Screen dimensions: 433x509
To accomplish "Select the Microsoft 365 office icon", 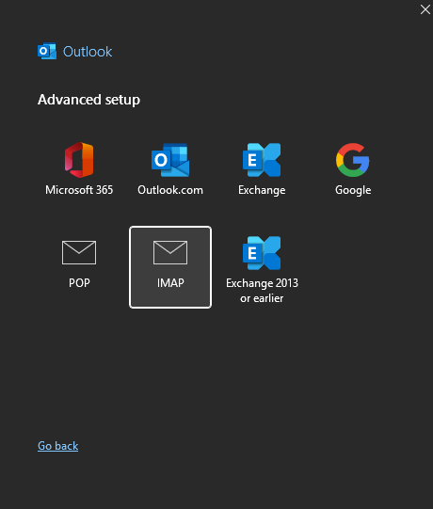I will point(79,160).
